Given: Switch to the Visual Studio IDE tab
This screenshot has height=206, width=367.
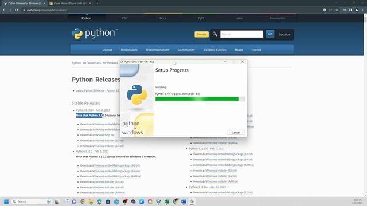Looking at the screenshot, I should tap(70, 3).
